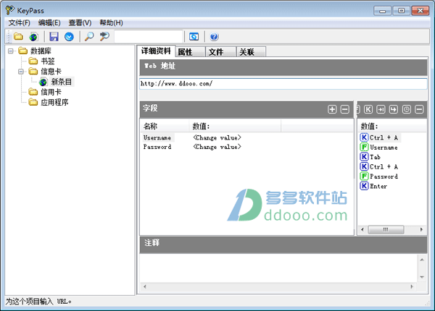The image size is (435, 311).
Task: Click sequence panel horizontal scrollbar thumb
Action: (x=386, y=229)
